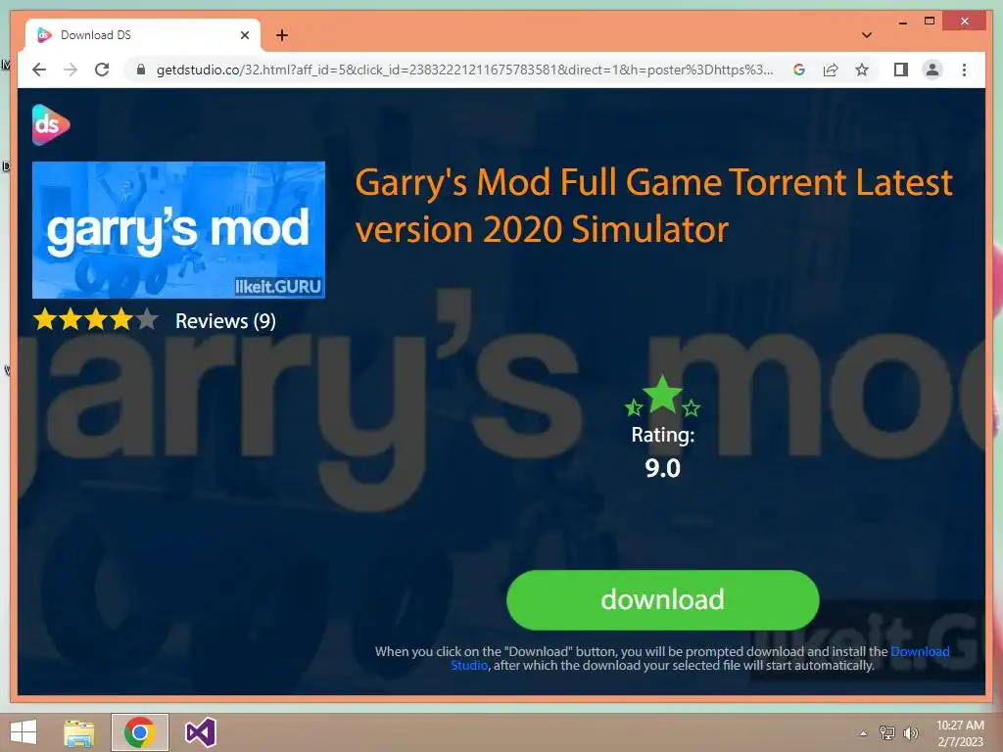Screen dimensions: 1003x752
Task: Open the Chrome profile avatar
Action: (932, 70)
